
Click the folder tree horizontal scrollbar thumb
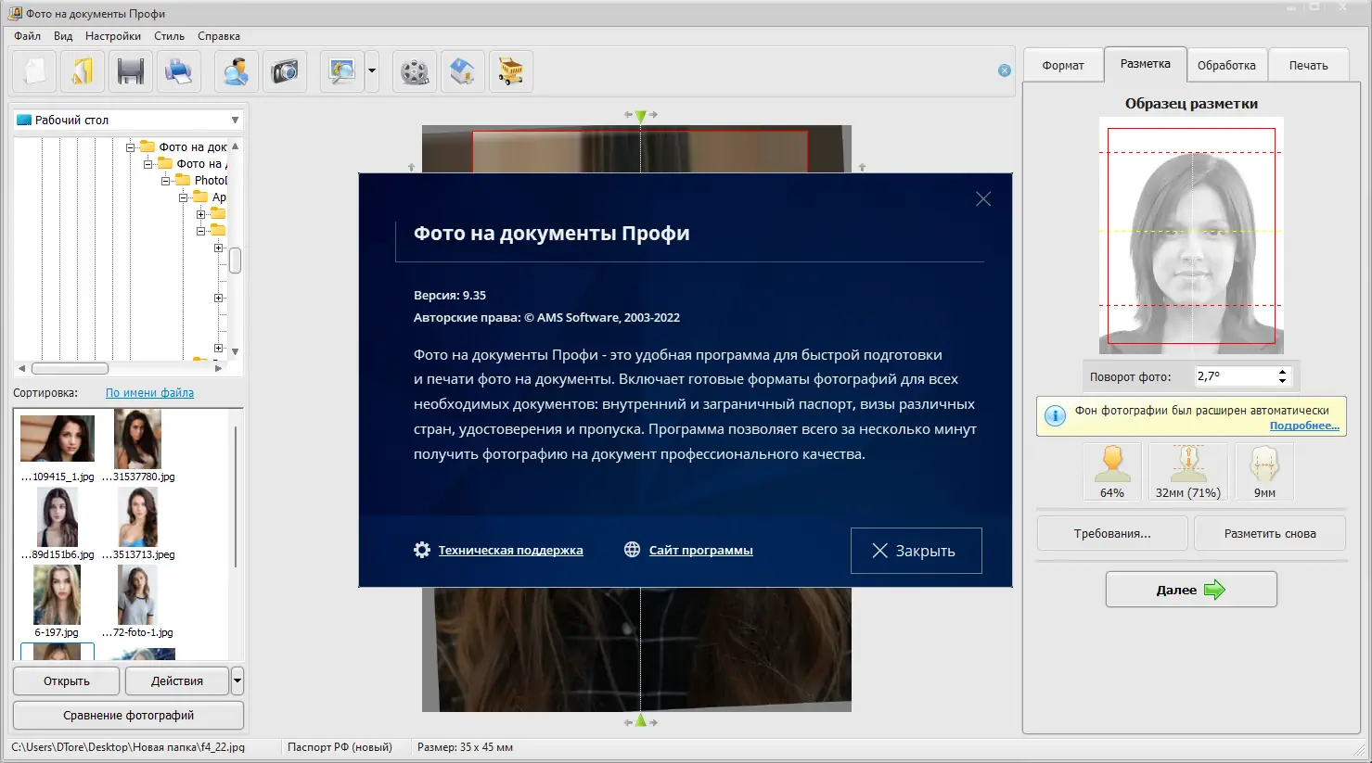(70, 368)
